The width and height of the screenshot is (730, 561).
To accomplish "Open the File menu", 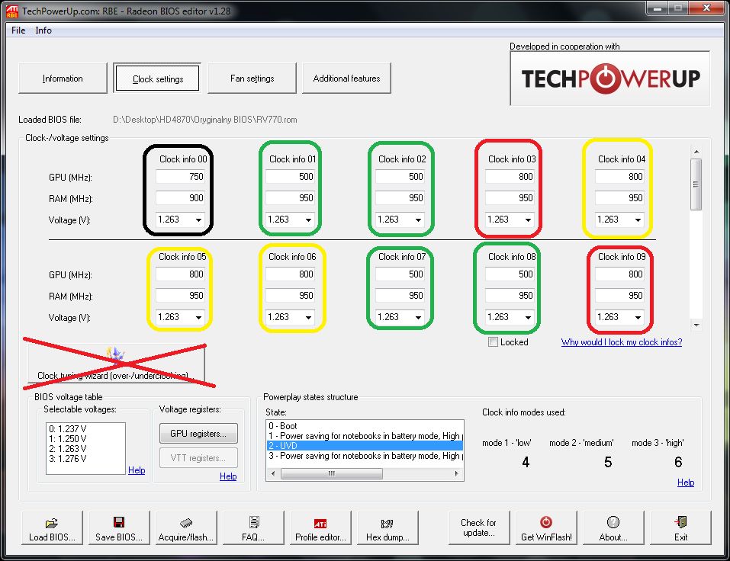I will (x=18, y=30).
